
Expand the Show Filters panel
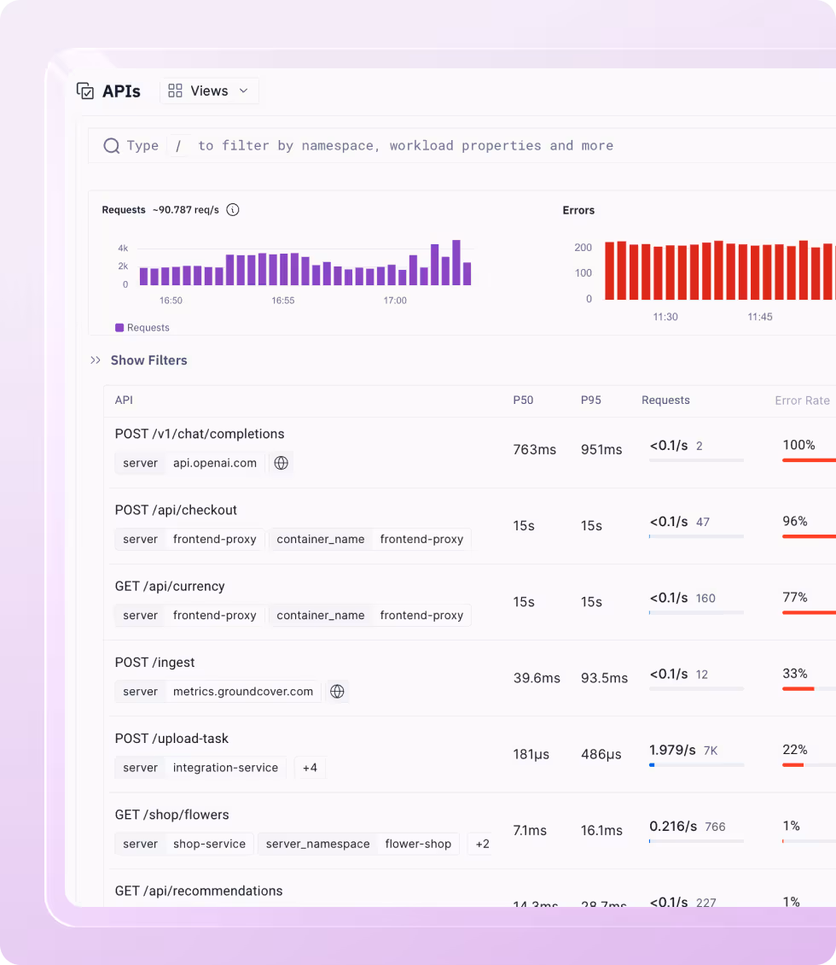148,360
